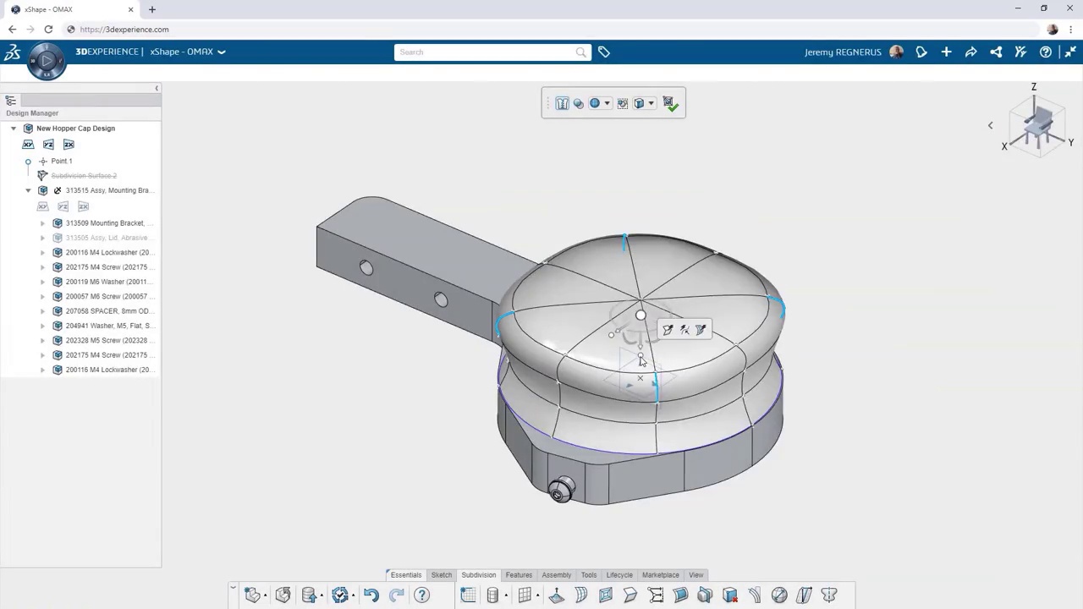Select the red-X delete face tool in bottom toolbar
1083x609 pixels.
(x=729, y=595)
